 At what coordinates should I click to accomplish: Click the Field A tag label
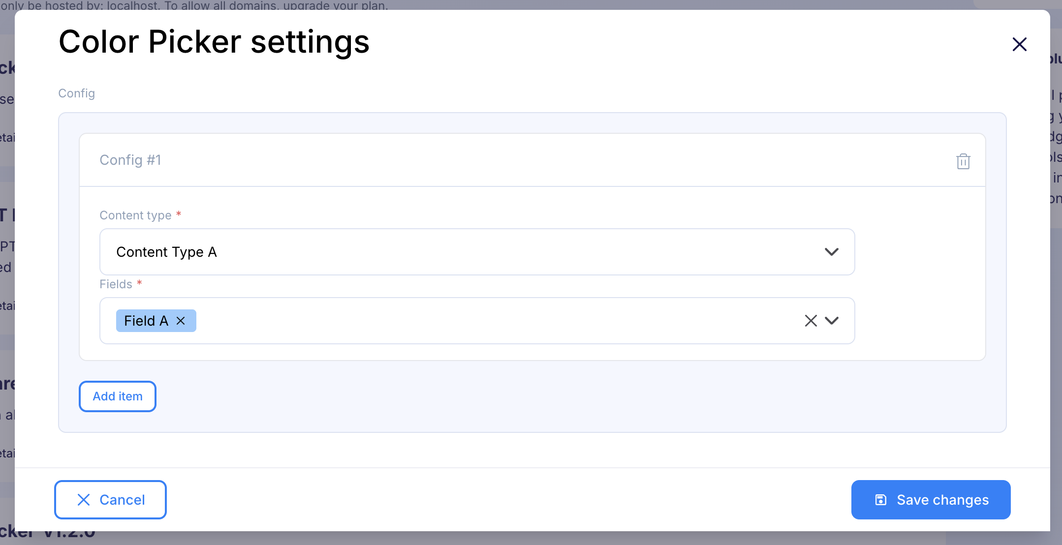pyautogui.click(x=146, y=321)
